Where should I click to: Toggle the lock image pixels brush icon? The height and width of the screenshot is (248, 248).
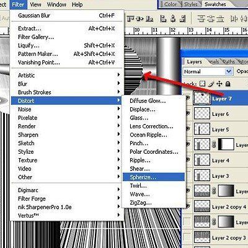[x=211, y=84]
